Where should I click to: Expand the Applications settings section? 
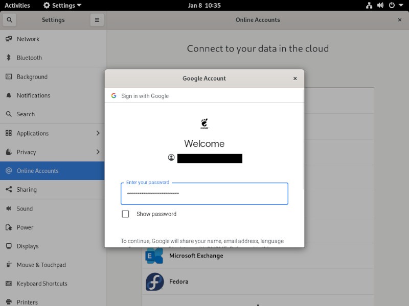51,133
